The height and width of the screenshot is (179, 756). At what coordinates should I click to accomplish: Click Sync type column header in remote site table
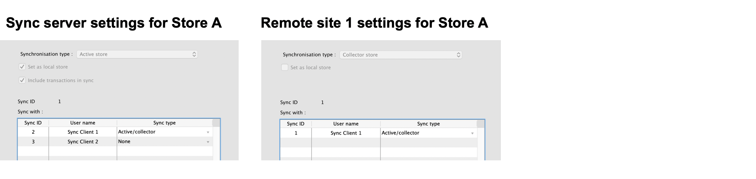(428, 124)
